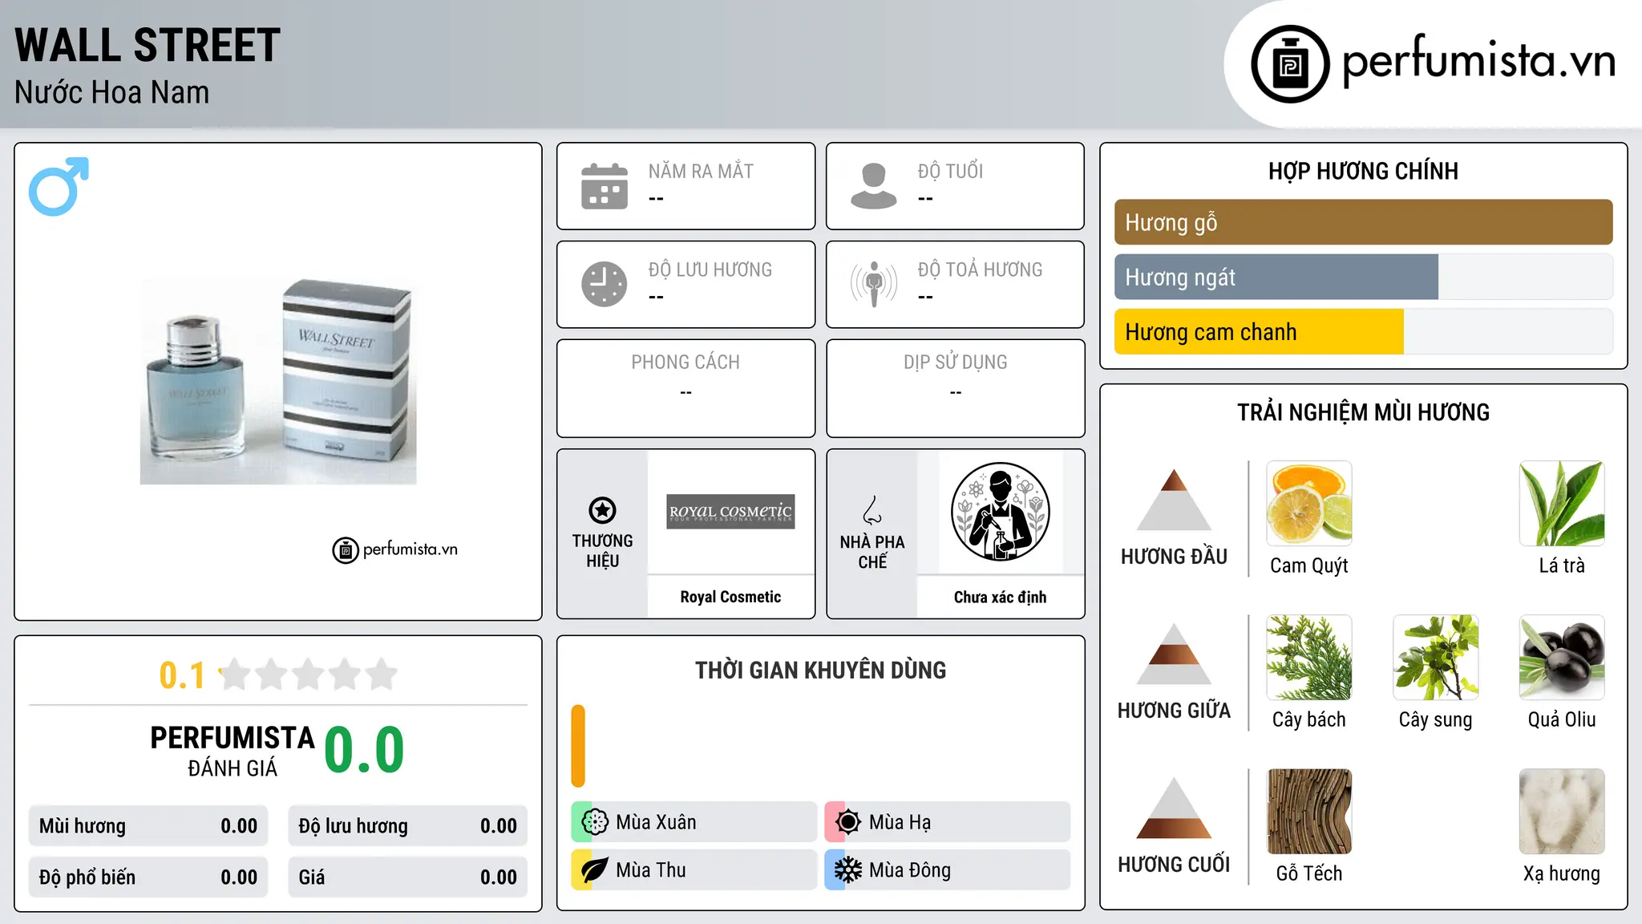Click the HỢP HƯƠNG CHÍNH heading
The height and width of the screenshot is (924, 1642).
1363,171
